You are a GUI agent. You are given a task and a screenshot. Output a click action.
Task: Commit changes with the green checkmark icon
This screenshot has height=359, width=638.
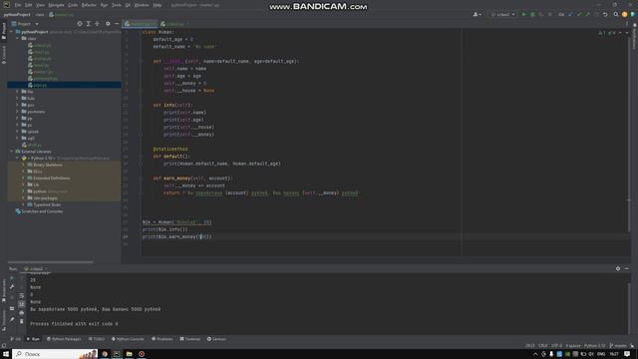(x=579, y=14)
